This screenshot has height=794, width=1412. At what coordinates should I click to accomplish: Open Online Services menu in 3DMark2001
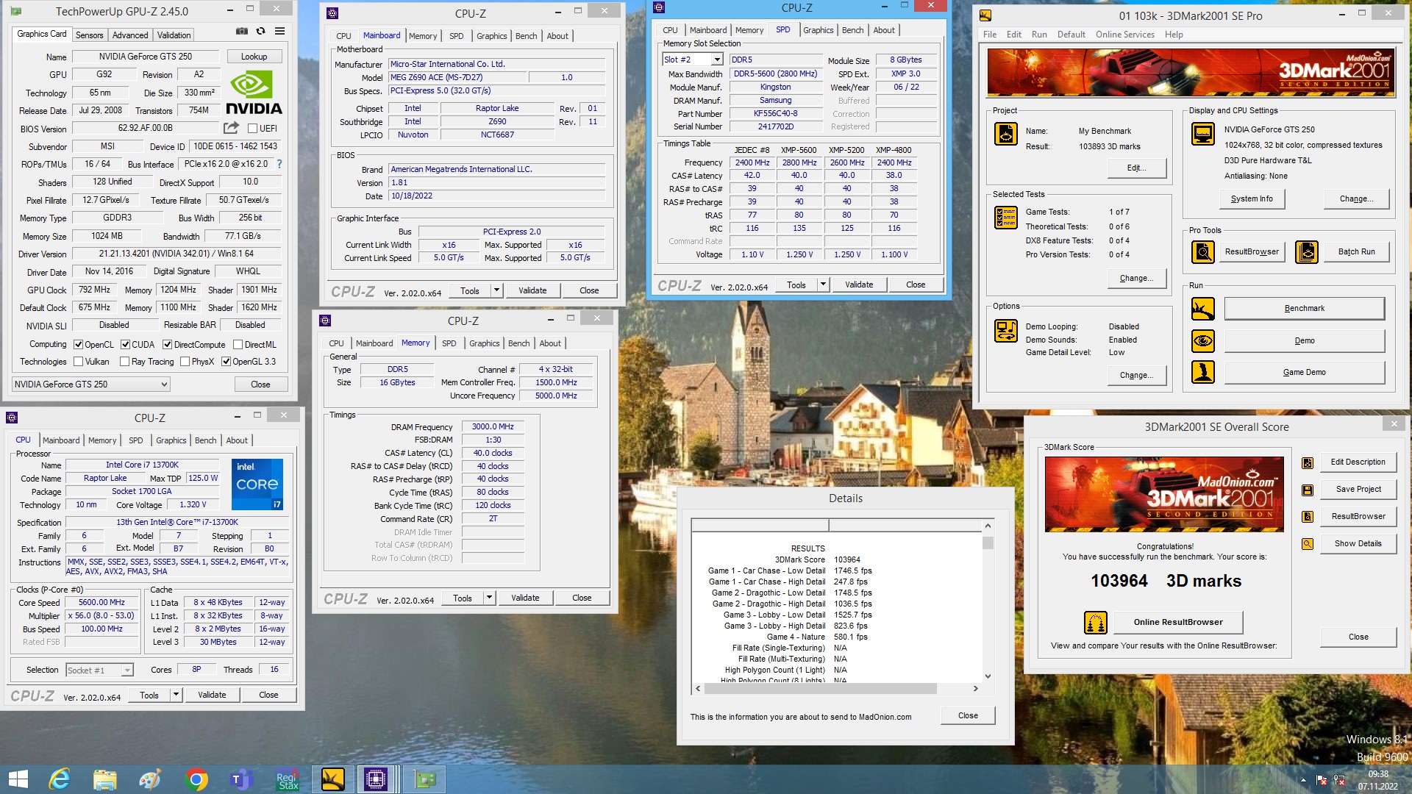[1124, 35]
